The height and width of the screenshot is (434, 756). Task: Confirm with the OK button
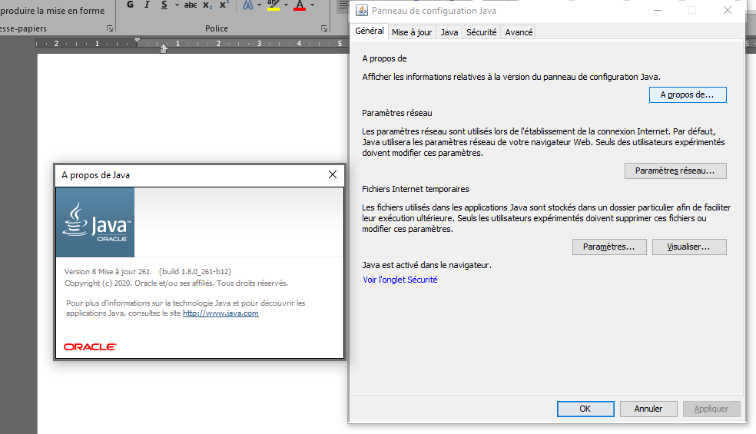(585, 409)
